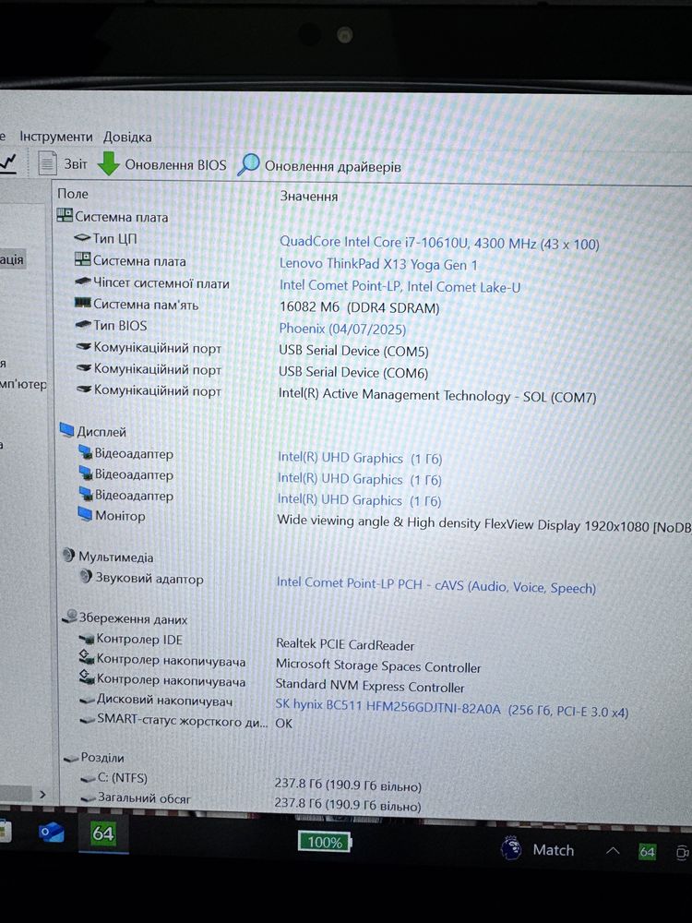Open the first Intel(R) UHD Graphics link
Screen dimensions: 692x923
click(x=360, y=458)
